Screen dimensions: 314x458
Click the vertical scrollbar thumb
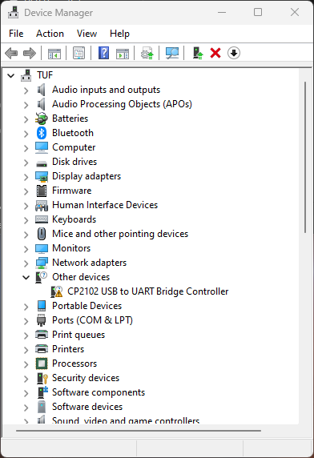tap(305, 157)
